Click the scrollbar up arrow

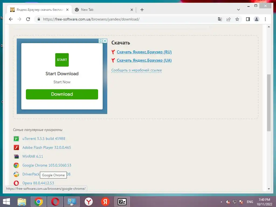tap(269, 27)
